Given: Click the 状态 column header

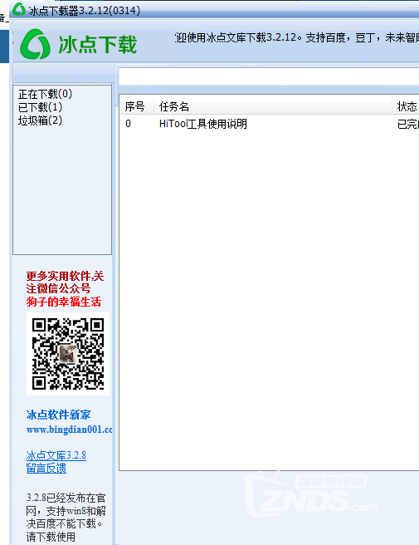Looking at the screenshot, I should (406, 106).
